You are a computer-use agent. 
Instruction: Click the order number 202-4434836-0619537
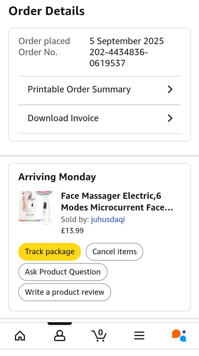pyautogui.click(x=119, y=58)
